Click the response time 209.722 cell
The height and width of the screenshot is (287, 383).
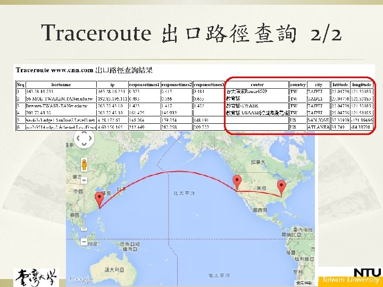click(x=209, y=127)
